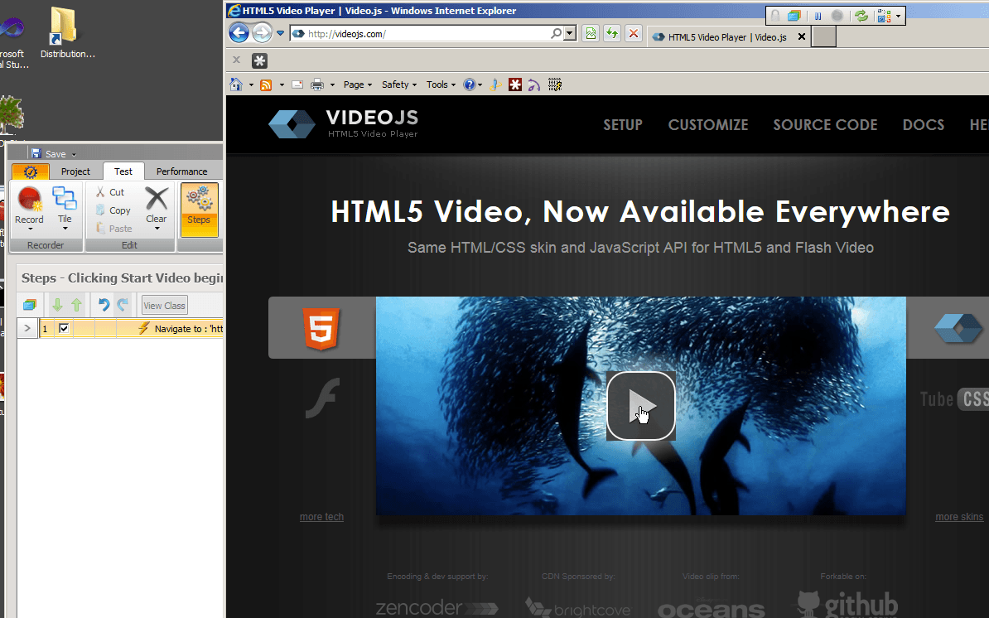
Task: Expand step 1 row arrow
Action: (27, 328)
